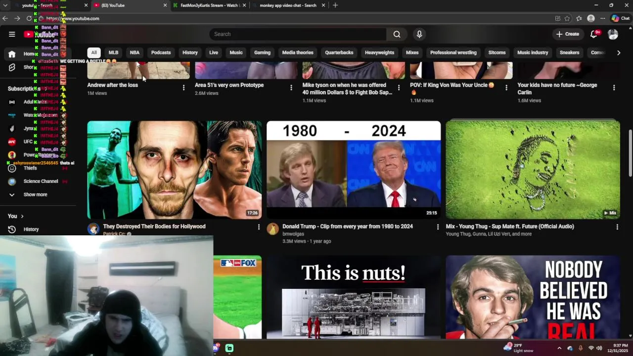Open options for Mike Tyson video
Viewport: 633px width, 356px height.
(399, 88)
